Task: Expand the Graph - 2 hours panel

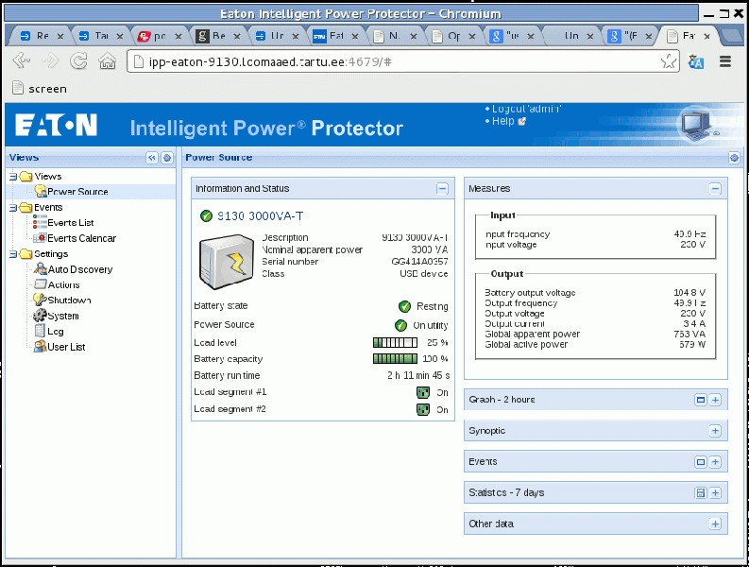Action: click(715, 400)
